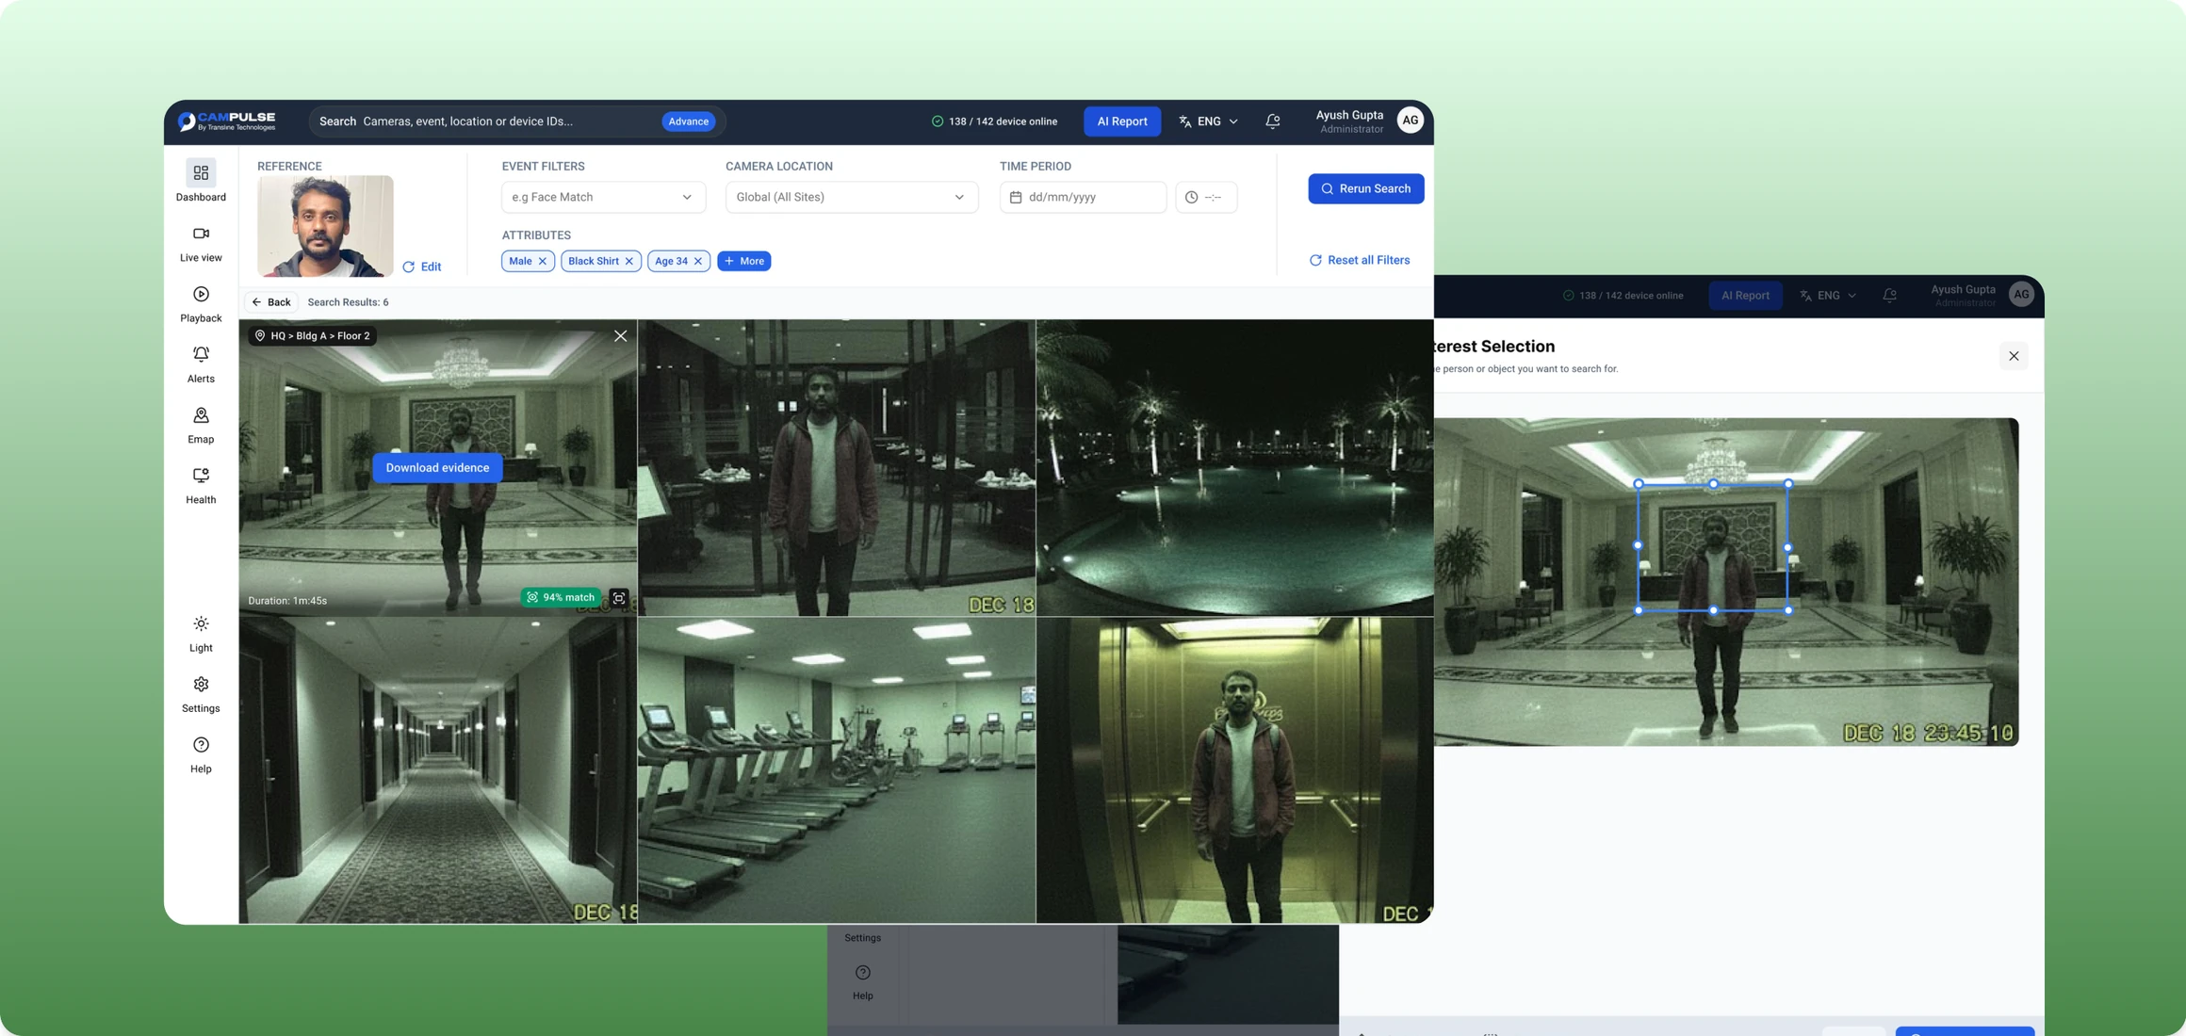This screenshot has height=1036, width=2186.
Task: Open the AI Report
Action: [x=1122, y=121]
